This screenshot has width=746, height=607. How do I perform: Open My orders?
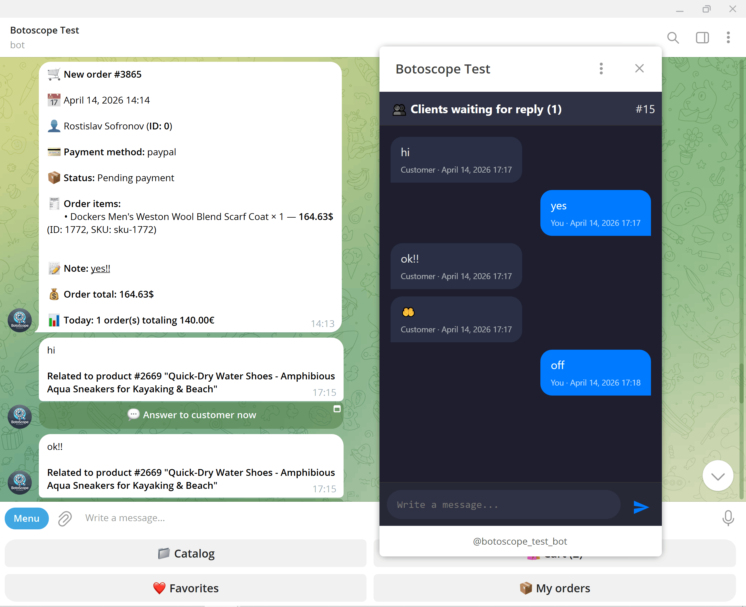555,588
